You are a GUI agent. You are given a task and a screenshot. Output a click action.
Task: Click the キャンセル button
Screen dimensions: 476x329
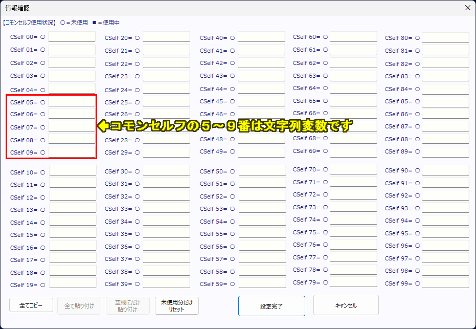(346, 305)
